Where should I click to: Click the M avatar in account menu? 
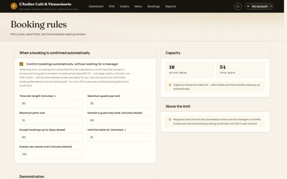click(248, 7)
